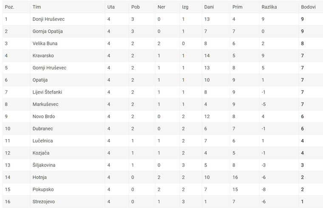This screenshot has width=323, height=208.
Task: Click the Kravarsko team row
Action: (x=162, y=55)
